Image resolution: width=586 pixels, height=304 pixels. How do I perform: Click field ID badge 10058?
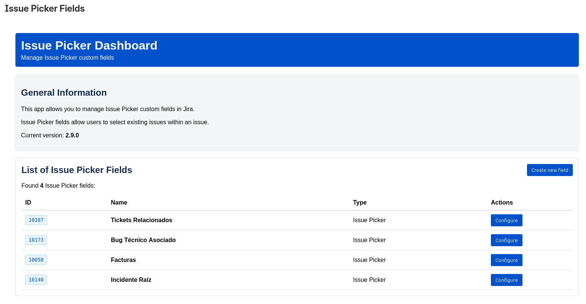coord(36,260)
